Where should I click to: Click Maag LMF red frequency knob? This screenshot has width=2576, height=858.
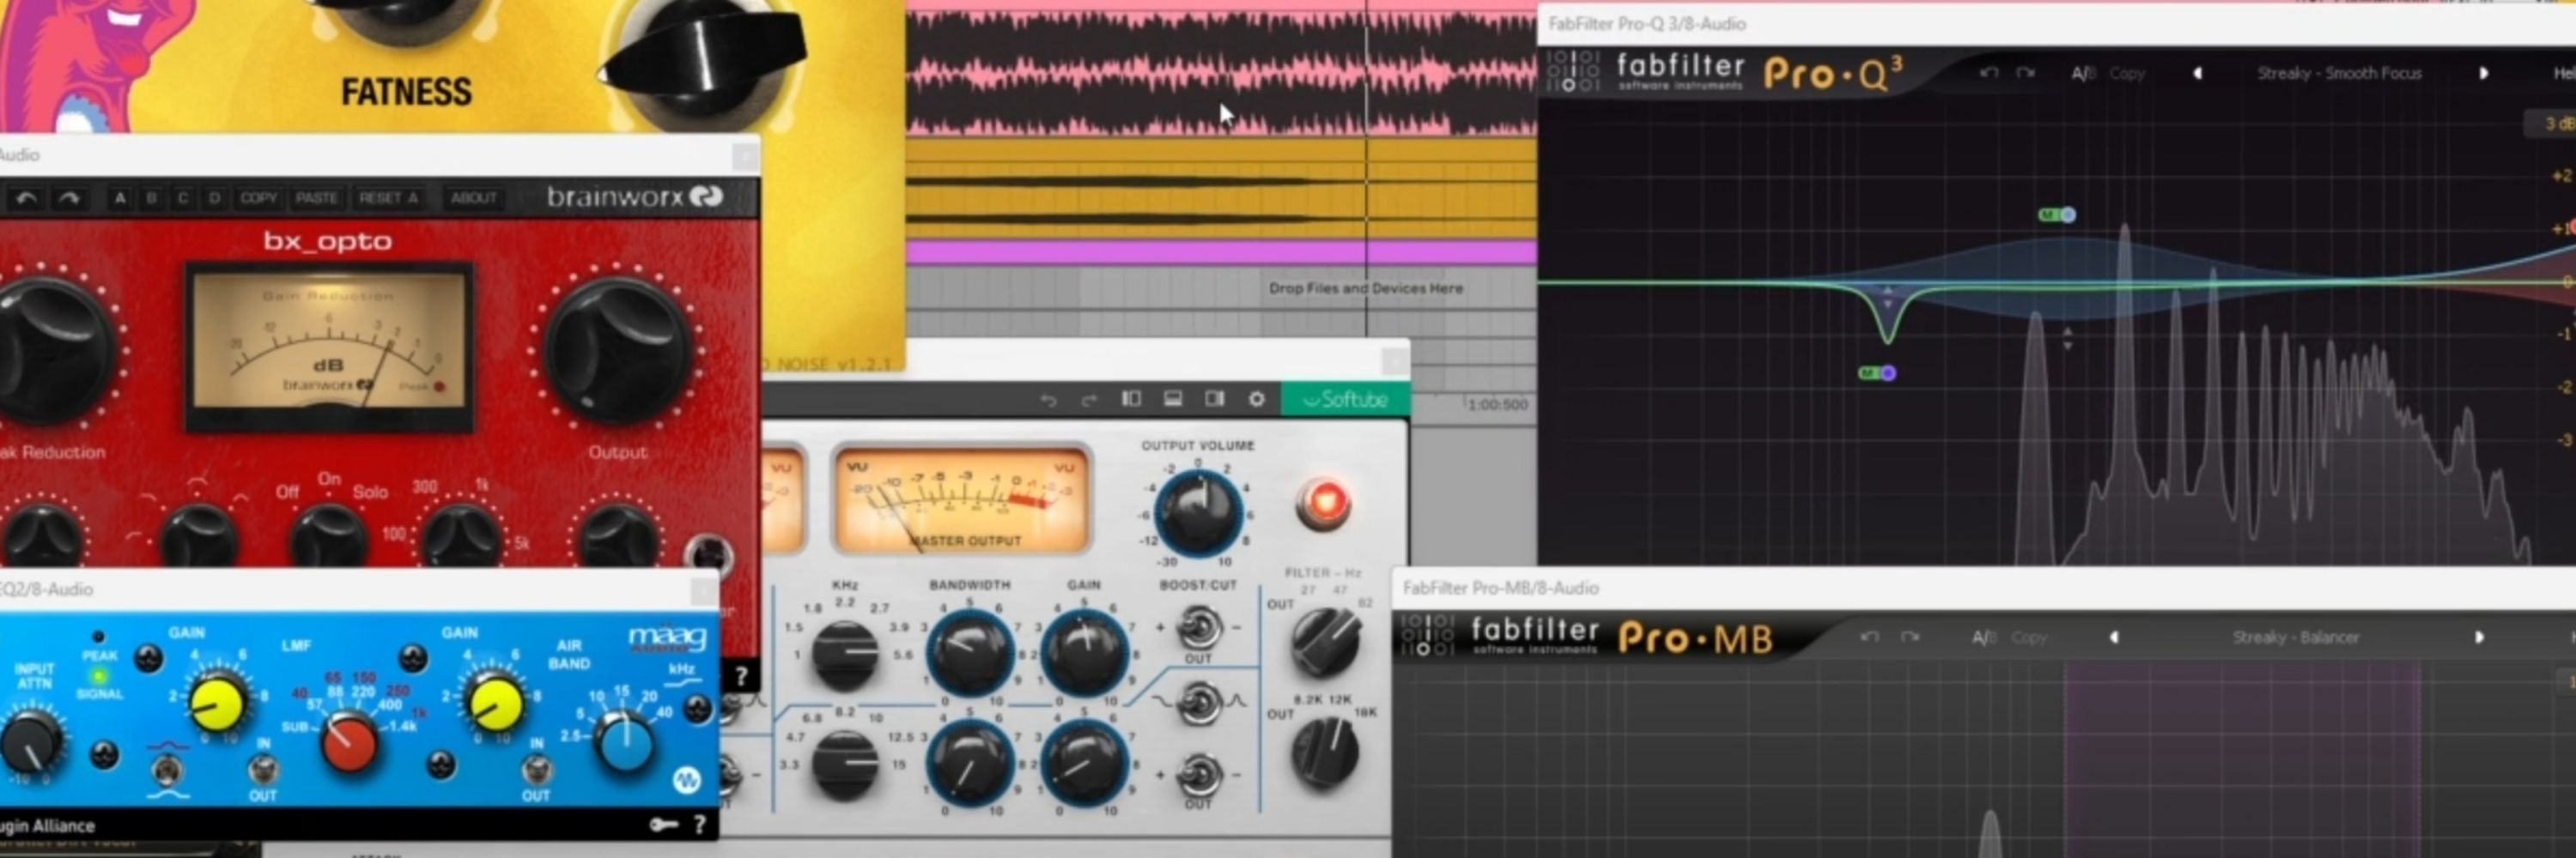click(x=348, y=743)
